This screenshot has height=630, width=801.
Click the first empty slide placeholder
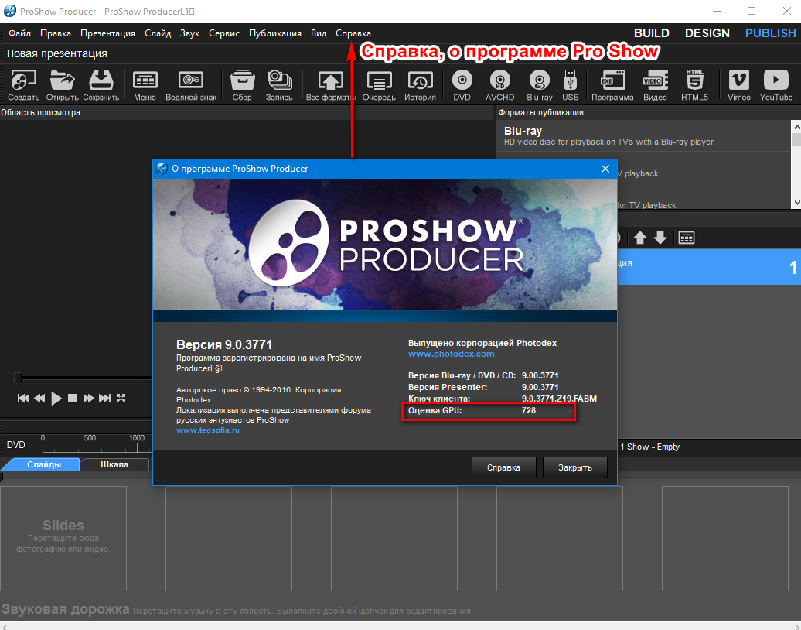point(63,539)
